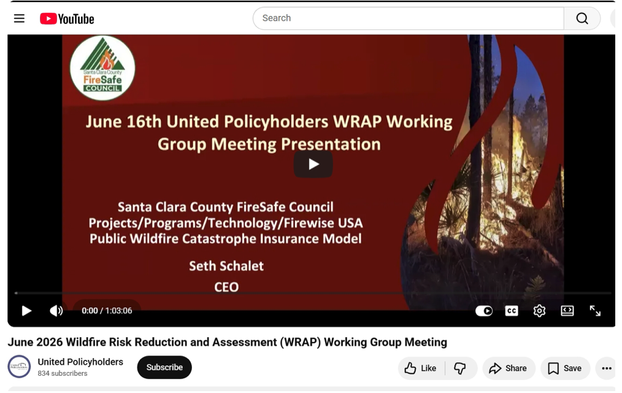Screen dimensions: 622x393
Task: Open United Policyholders channel avatar
Action: (x=19, y=367)
